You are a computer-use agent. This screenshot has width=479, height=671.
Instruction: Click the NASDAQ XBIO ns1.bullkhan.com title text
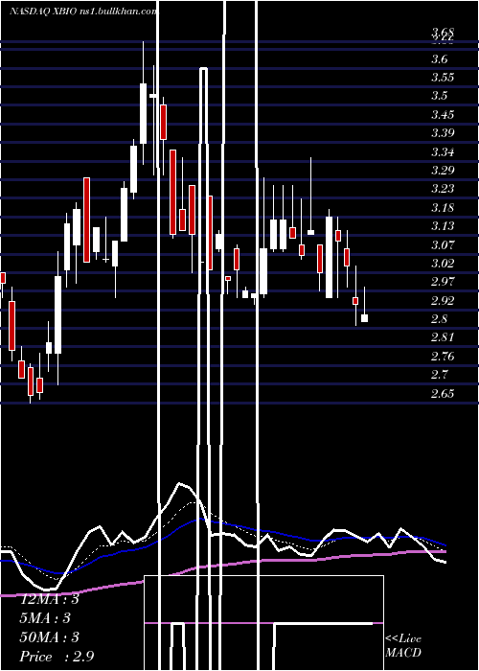[83, 12]
